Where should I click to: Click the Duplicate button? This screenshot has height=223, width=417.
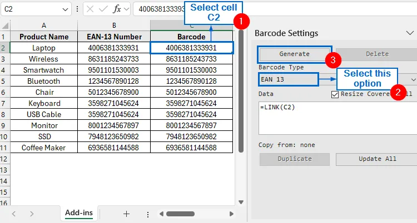click(294, 159)
